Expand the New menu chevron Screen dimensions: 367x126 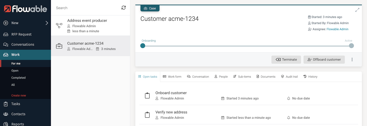tap(47, 23)
